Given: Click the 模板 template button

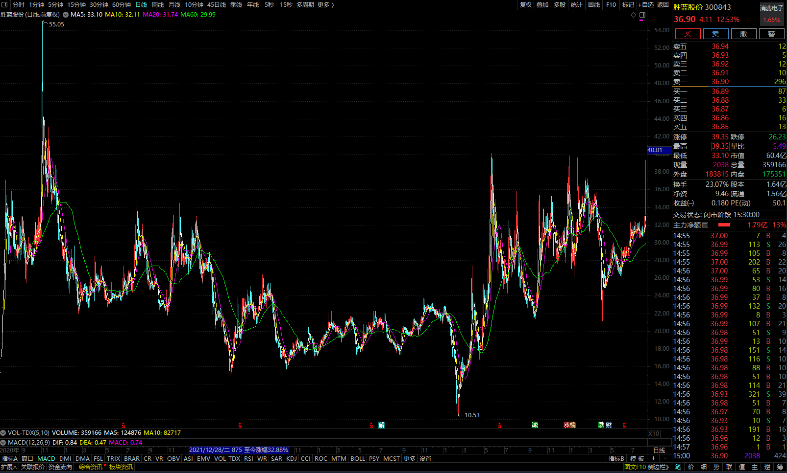Looking at the screenshot, I should click(637, 459).
